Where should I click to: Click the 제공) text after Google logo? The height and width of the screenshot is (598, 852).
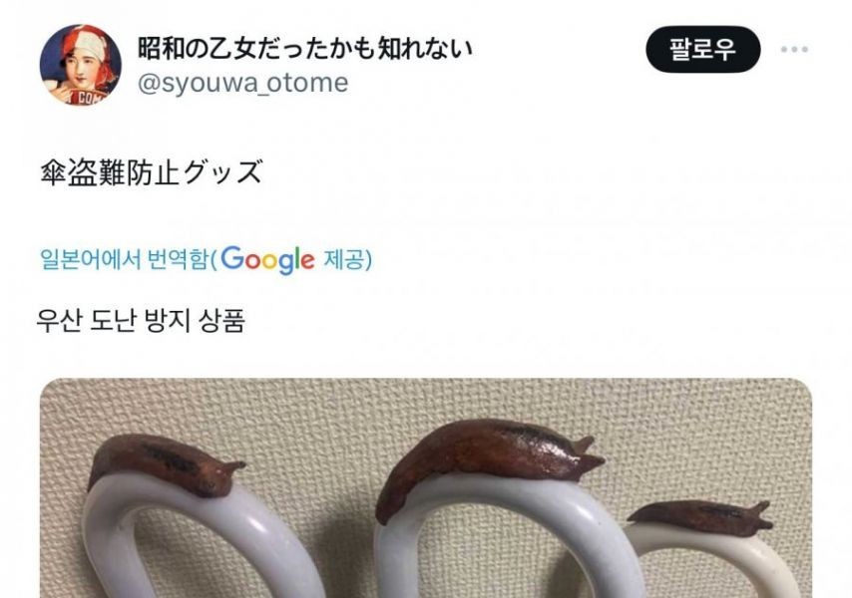(348, 259)
